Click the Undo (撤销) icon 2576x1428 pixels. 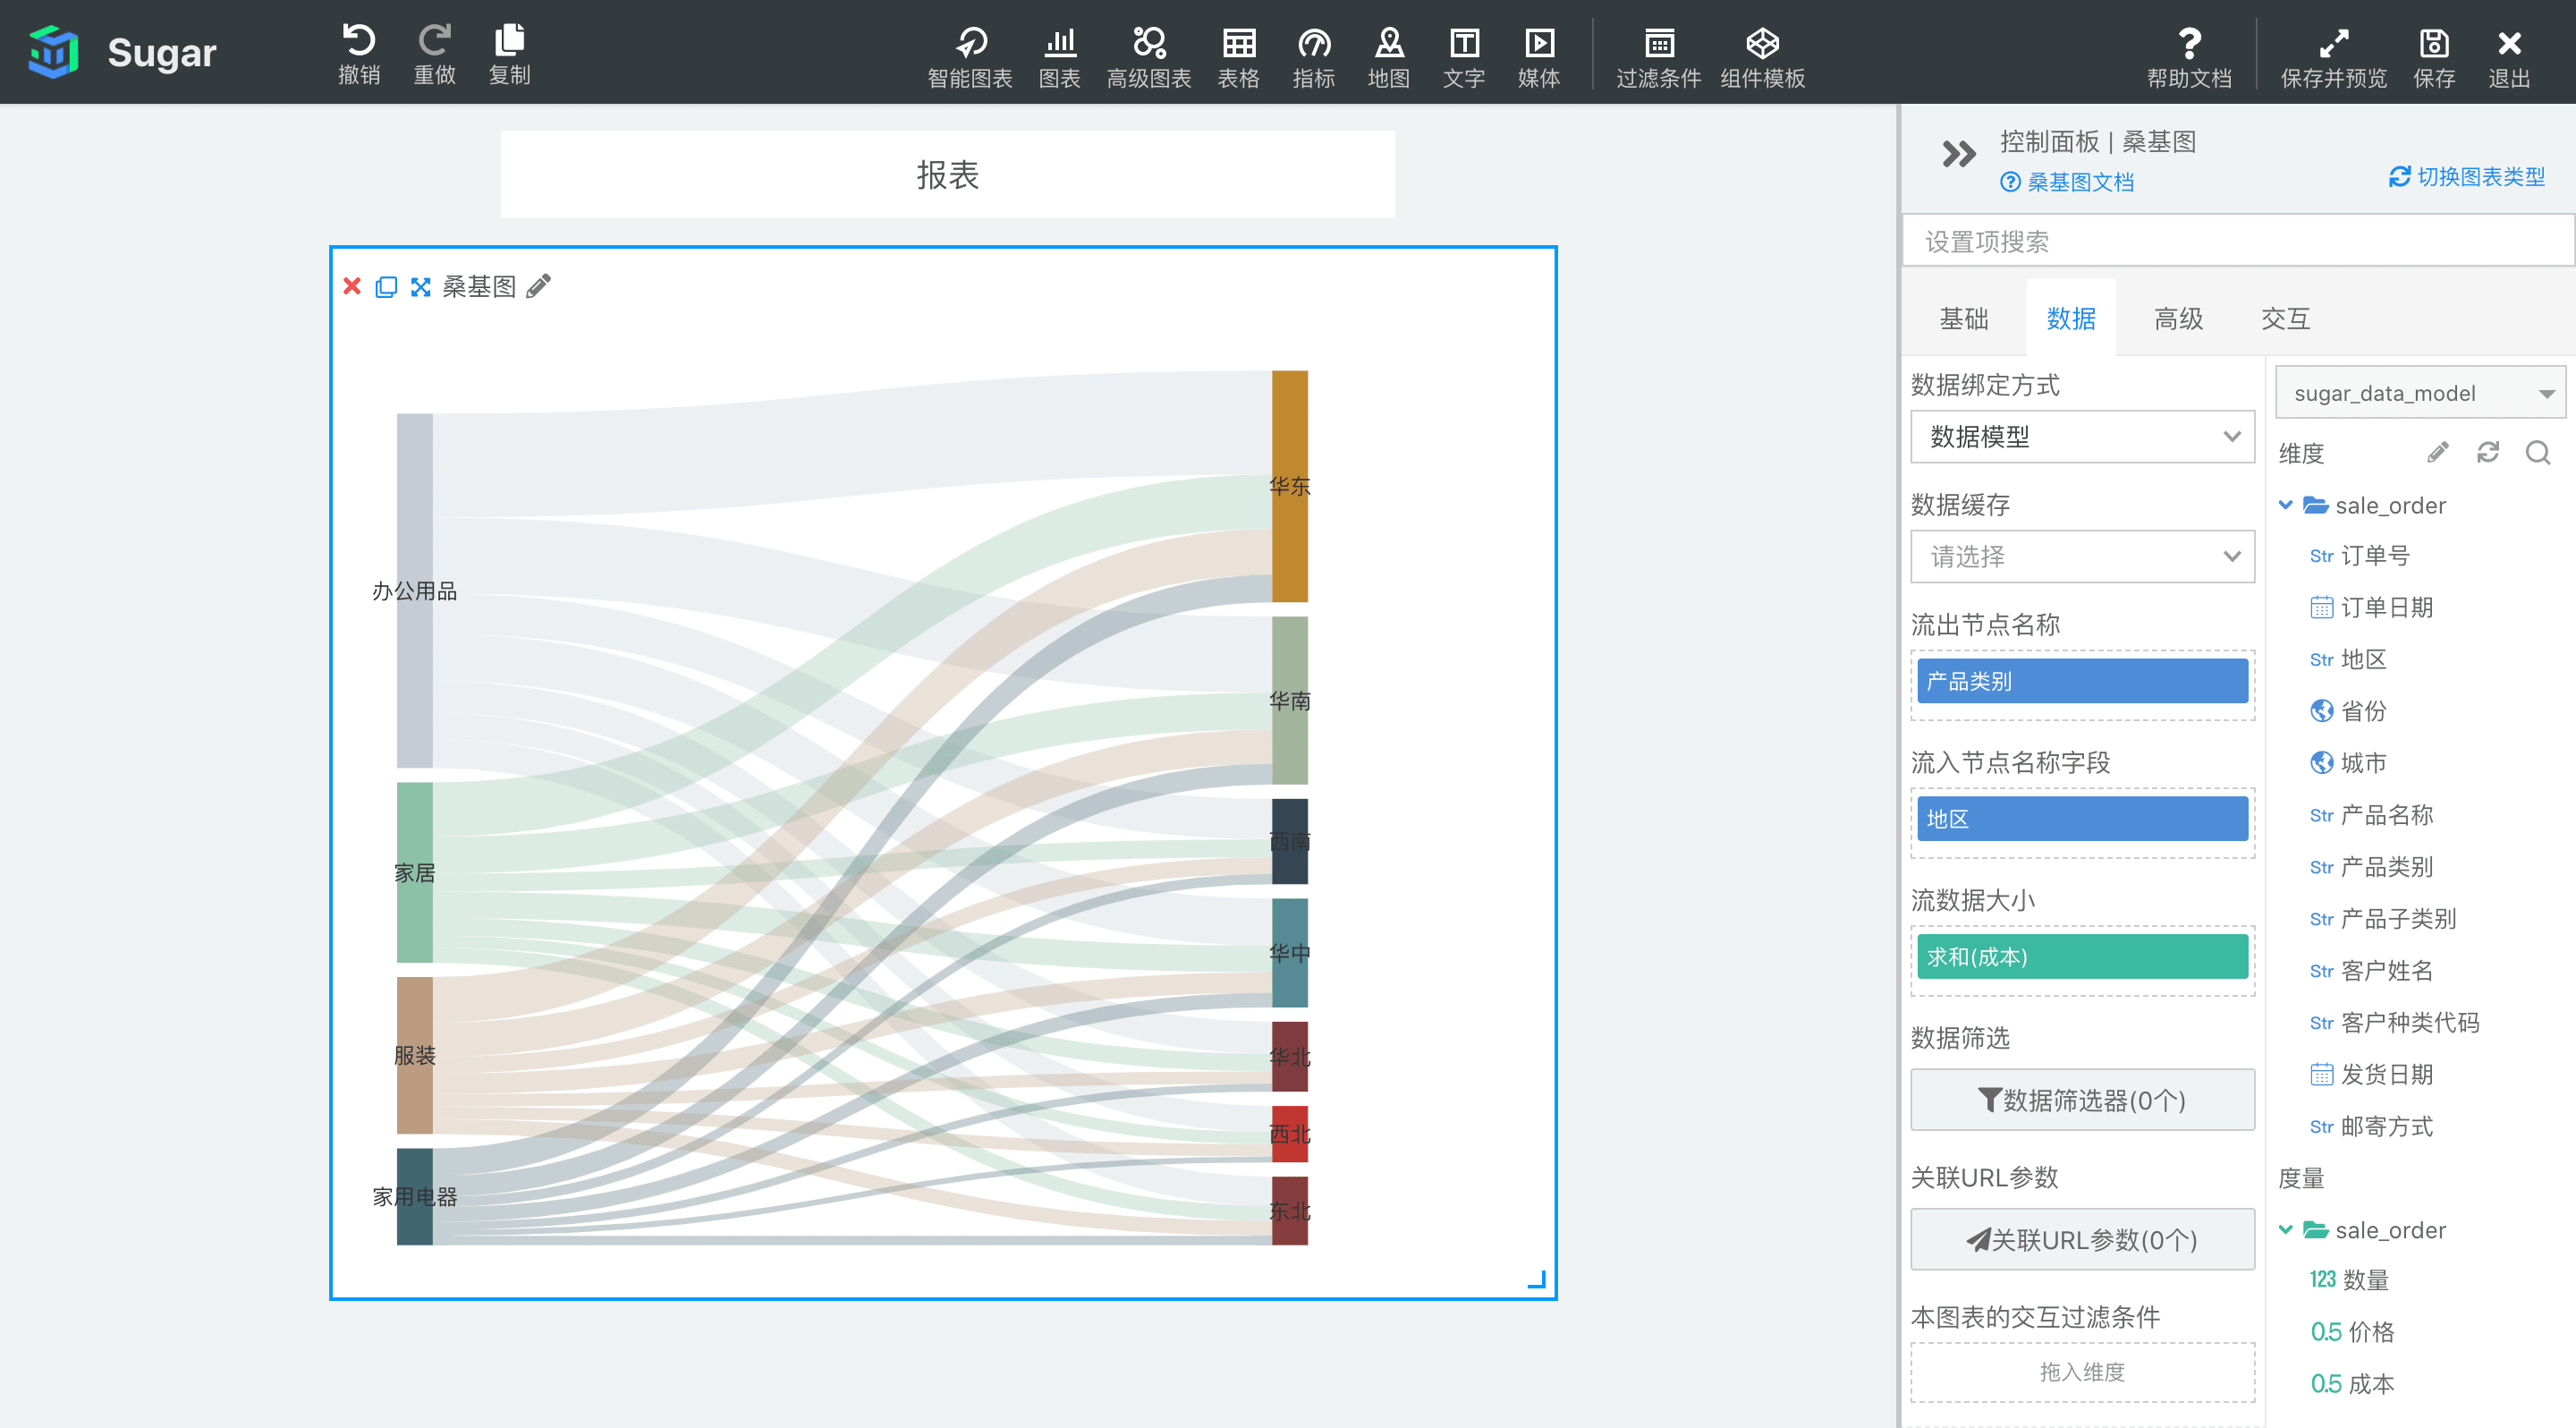point(359,41)
